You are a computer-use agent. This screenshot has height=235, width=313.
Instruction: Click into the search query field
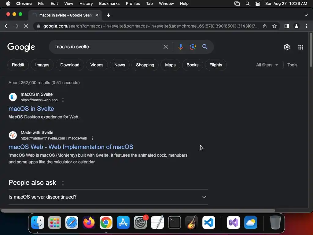tap(108, 47)
